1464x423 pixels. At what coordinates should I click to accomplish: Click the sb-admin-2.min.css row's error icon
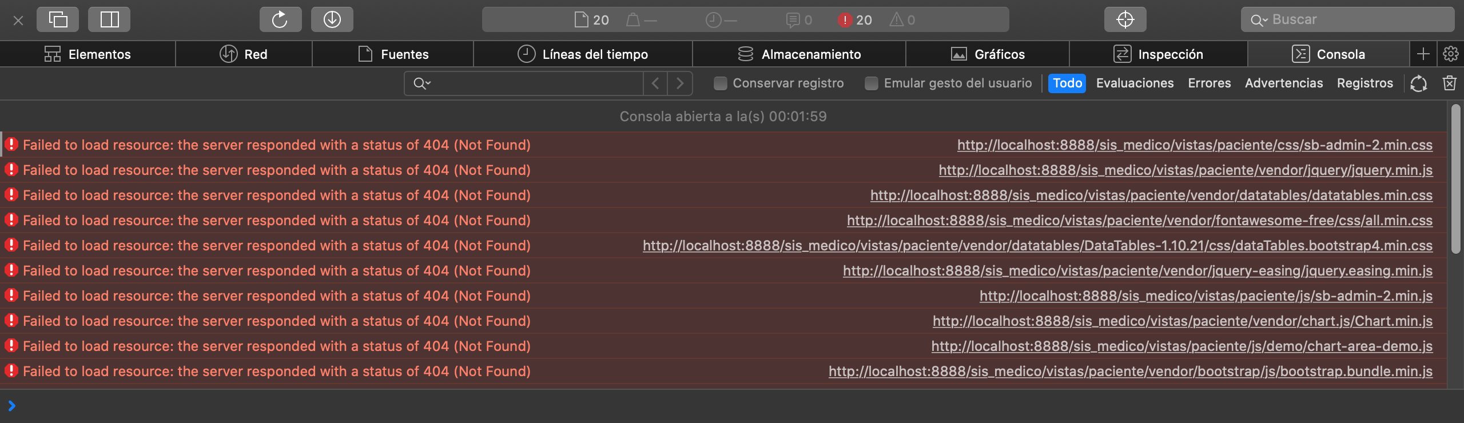tap(11, 144)
